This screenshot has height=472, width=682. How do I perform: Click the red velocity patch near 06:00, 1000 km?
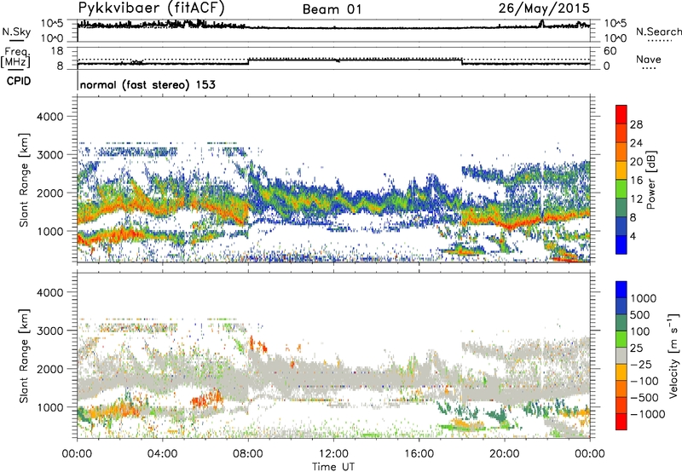pos(206,399)
